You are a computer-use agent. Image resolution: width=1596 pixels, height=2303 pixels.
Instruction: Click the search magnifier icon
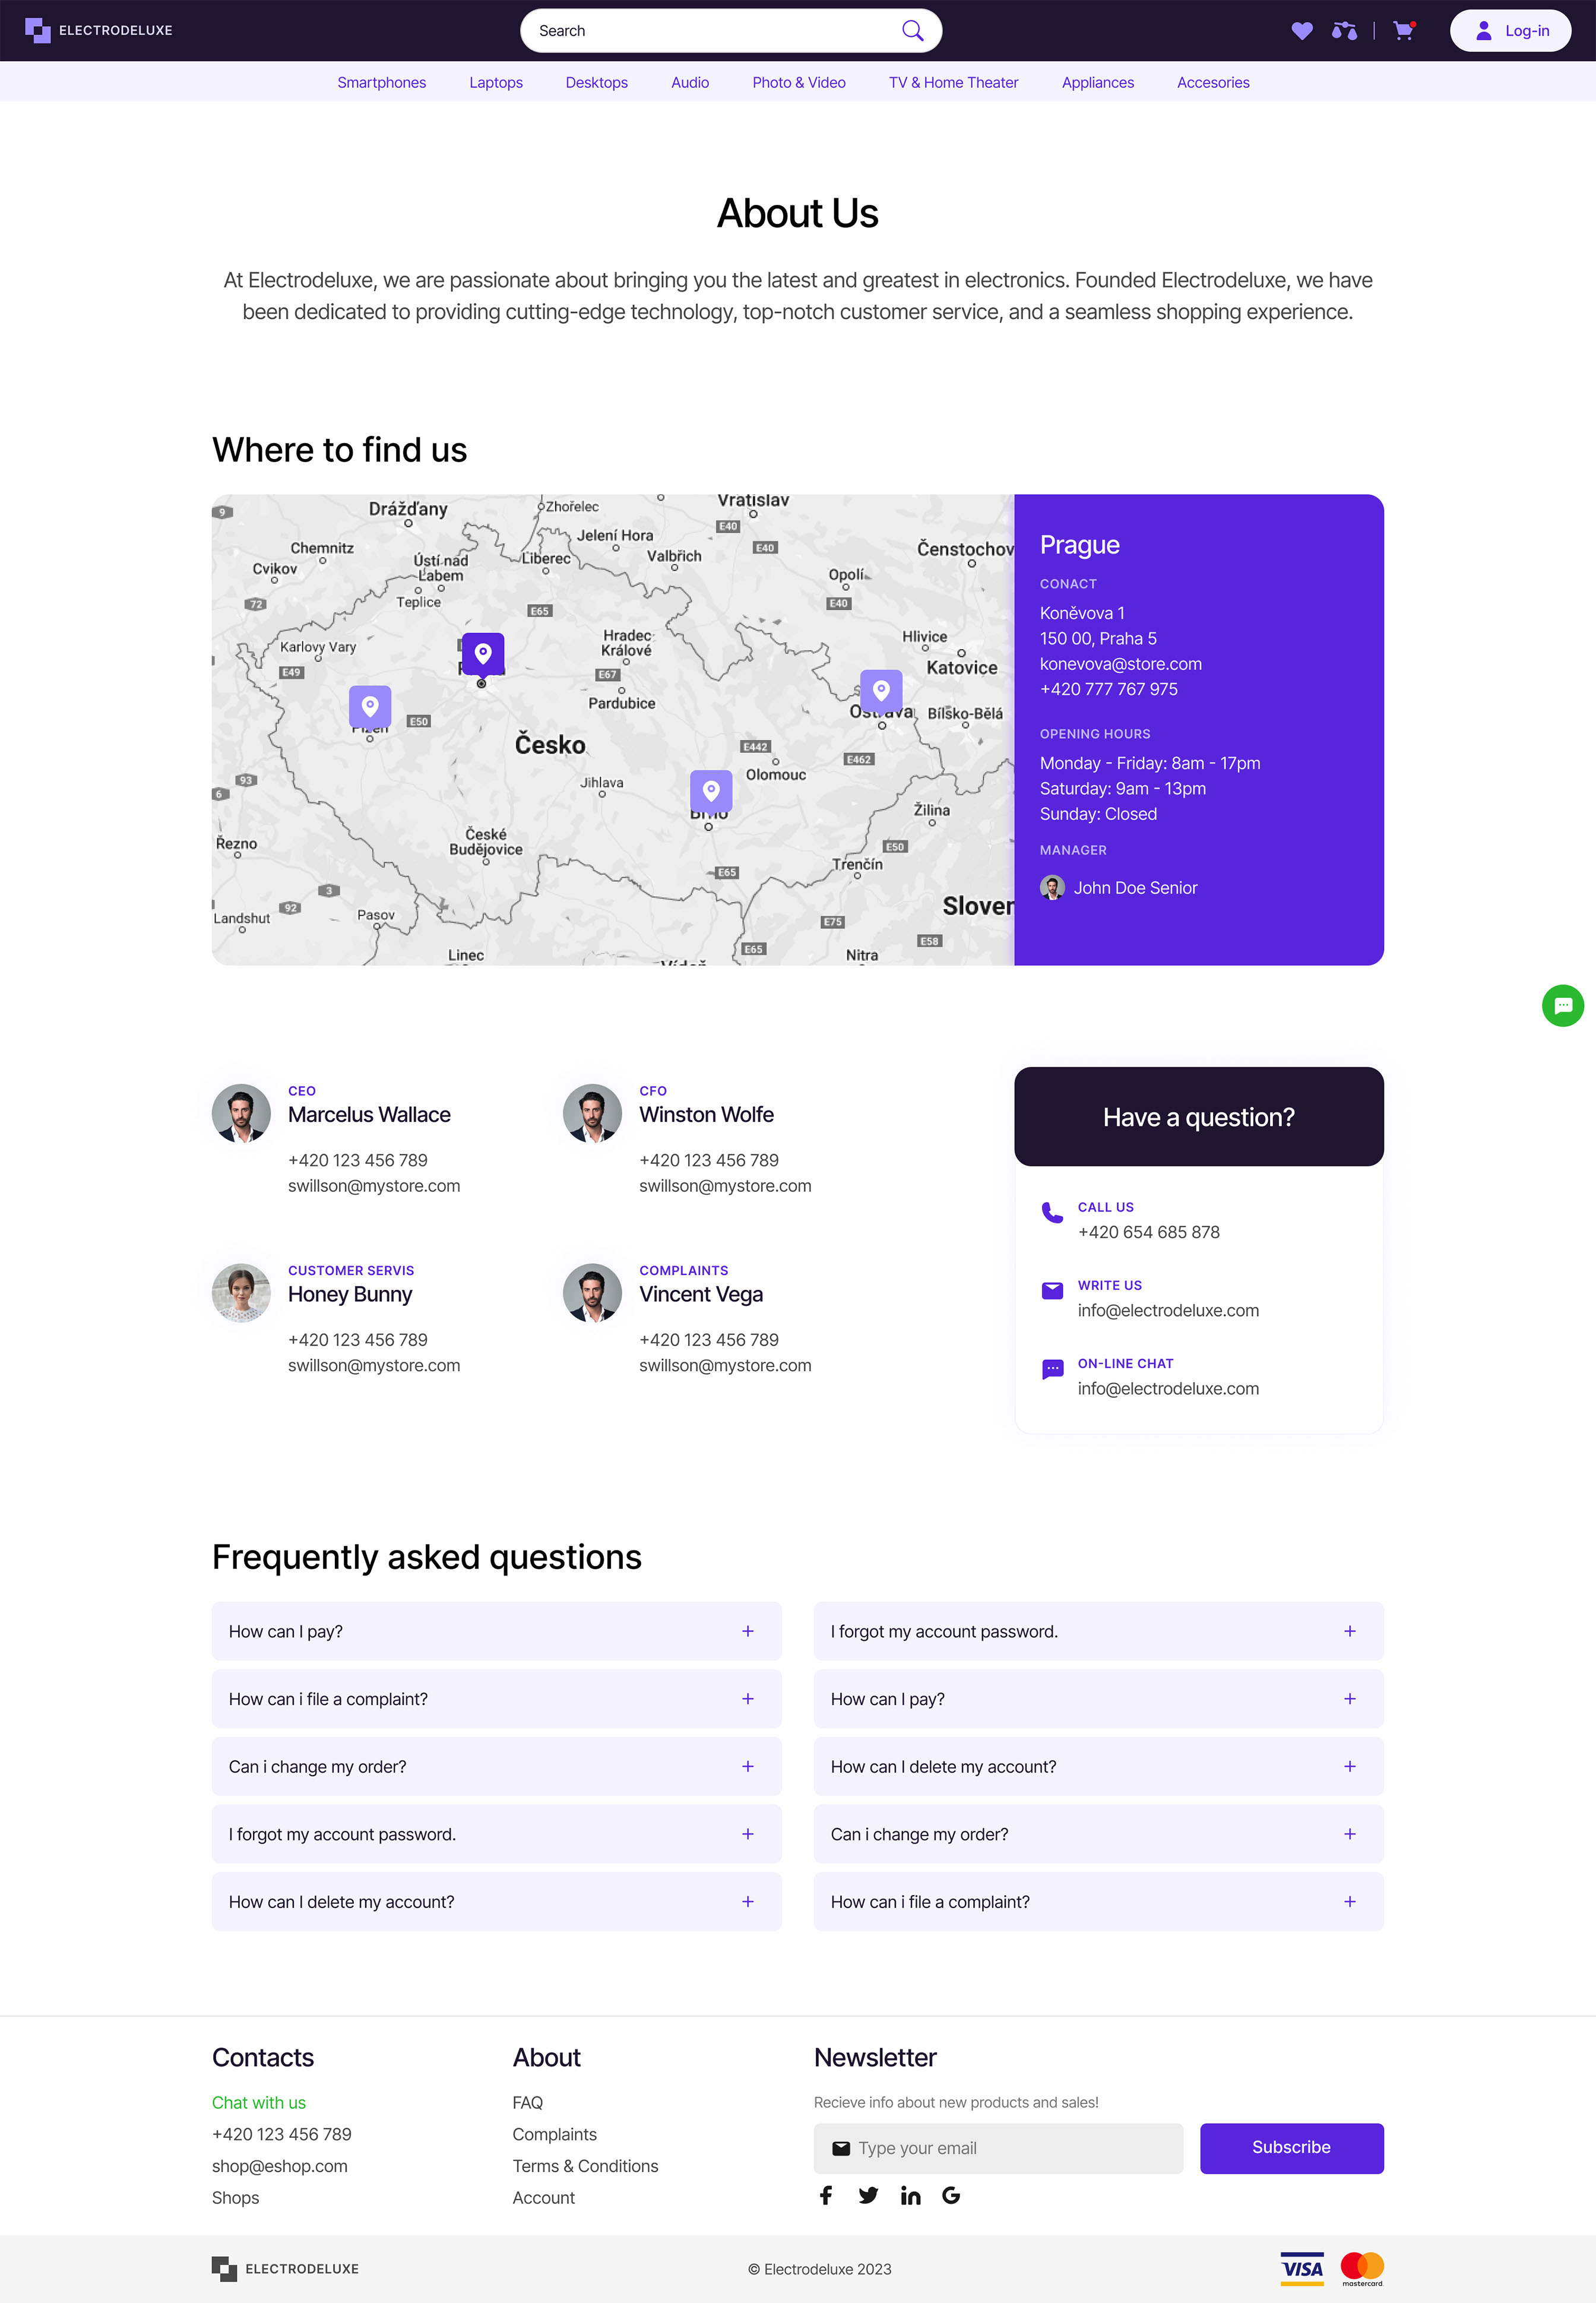click(912, 31)
